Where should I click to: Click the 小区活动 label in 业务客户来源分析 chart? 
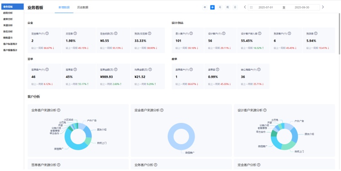click(x=69, y=120)
